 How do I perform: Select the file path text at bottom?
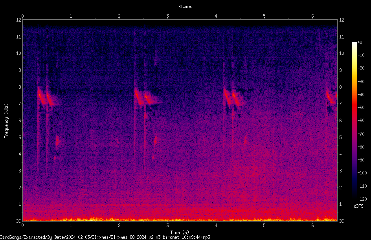click(105, 237)
